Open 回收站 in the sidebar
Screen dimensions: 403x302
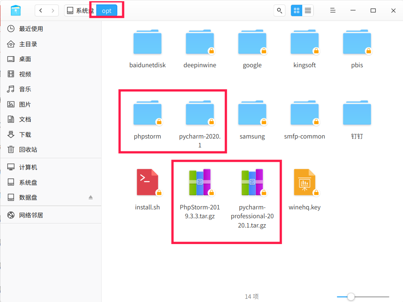(51, 149)
